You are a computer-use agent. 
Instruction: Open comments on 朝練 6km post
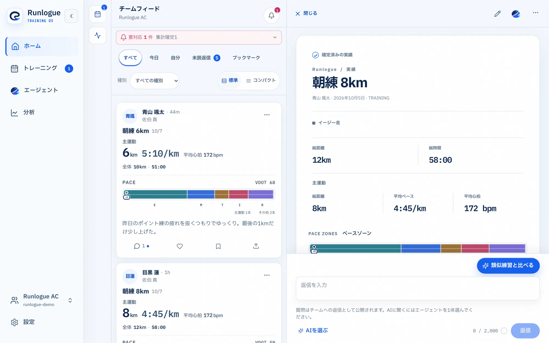(141, 246)
